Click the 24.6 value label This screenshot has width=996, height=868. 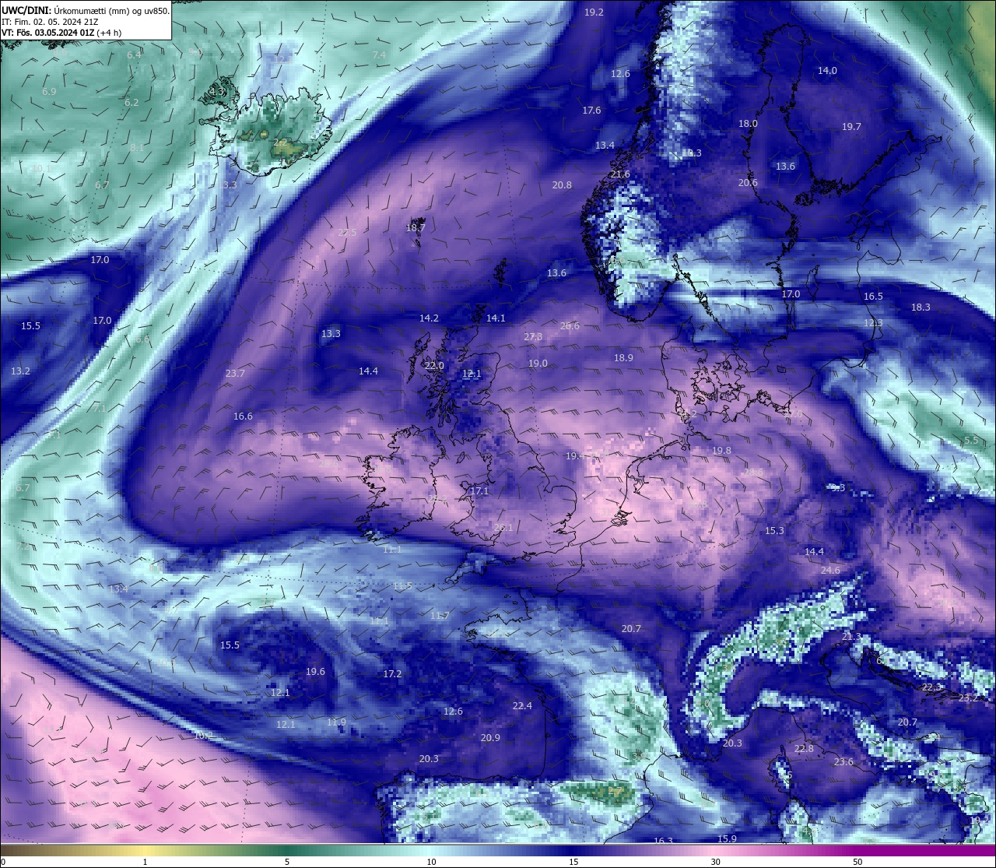tap(830, 571)
